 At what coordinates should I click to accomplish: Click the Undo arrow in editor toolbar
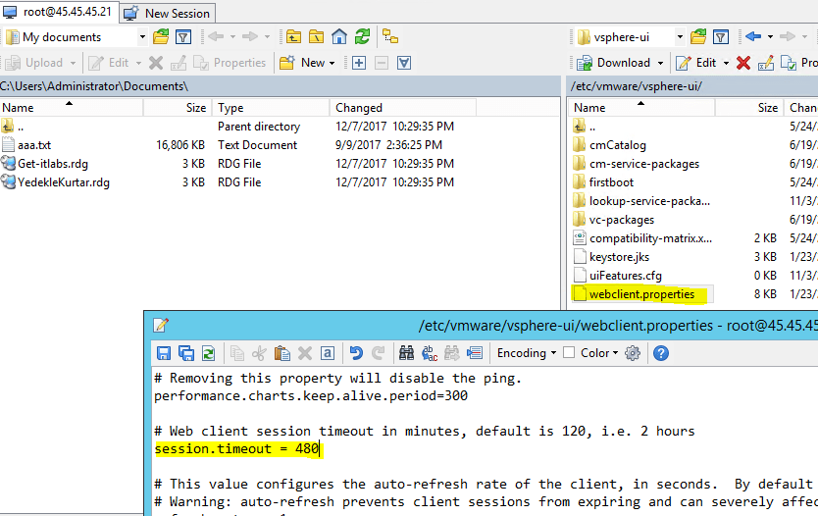click(356, 353)
